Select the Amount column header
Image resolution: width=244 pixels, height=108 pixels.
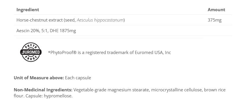coord(216,9)
